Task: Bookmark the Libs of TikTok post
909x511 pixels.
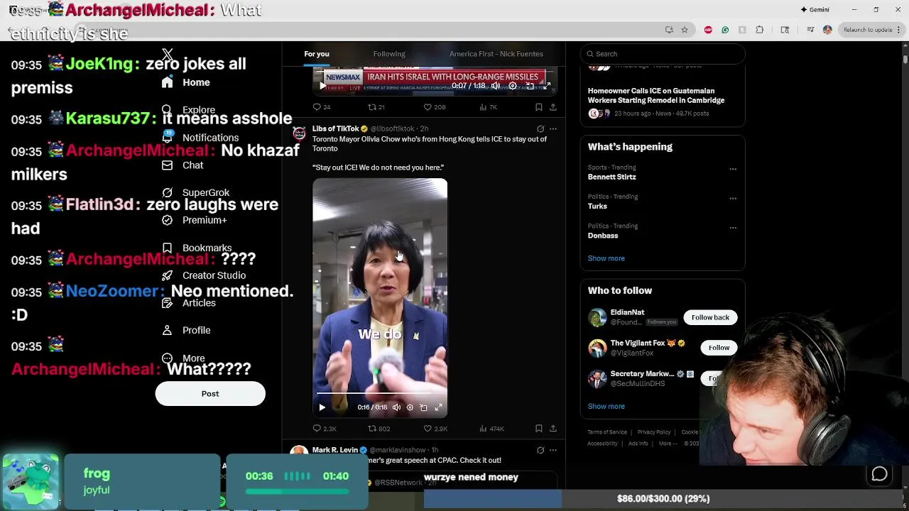Action: click(539, 429)
